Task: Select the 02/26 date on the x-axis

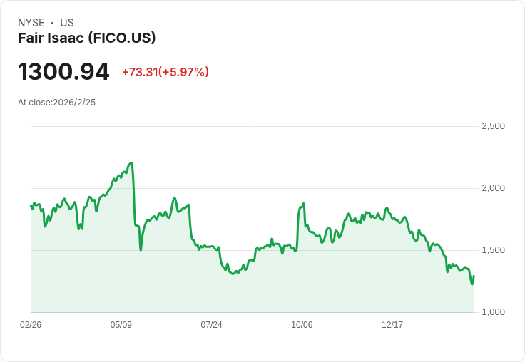Action: pyautogui.click(x=31, y=325)
